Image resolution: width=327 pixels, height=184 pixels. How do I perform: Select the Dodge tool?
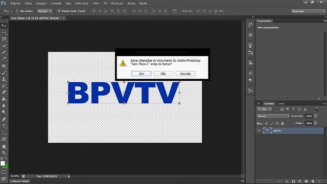tap(4, 112)
